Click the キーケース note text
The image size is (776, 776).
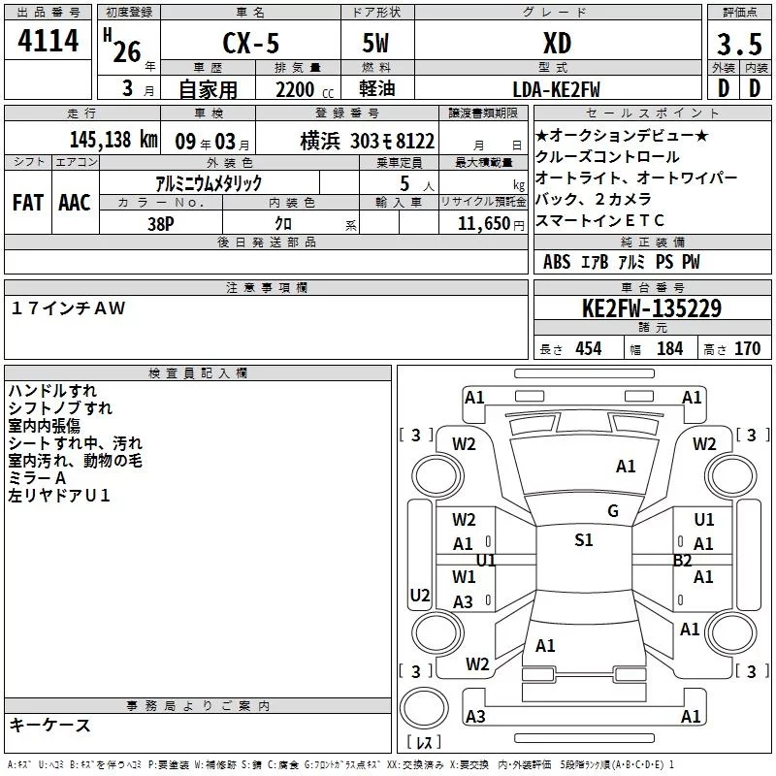click(50, 725)
